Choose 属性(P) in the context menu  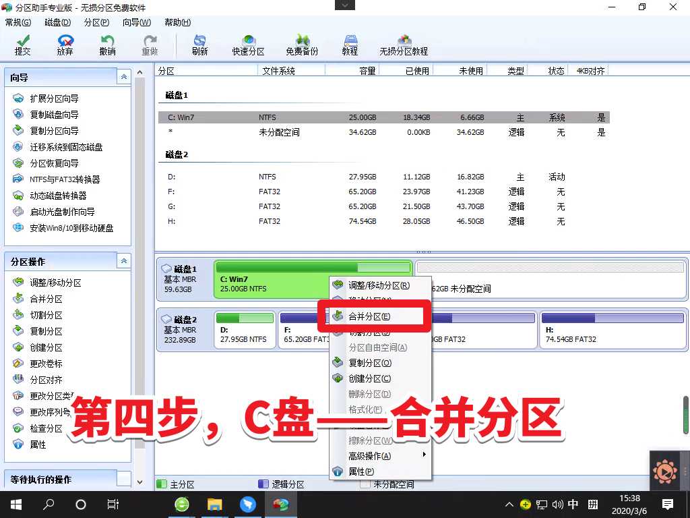(x=381, y=471)
